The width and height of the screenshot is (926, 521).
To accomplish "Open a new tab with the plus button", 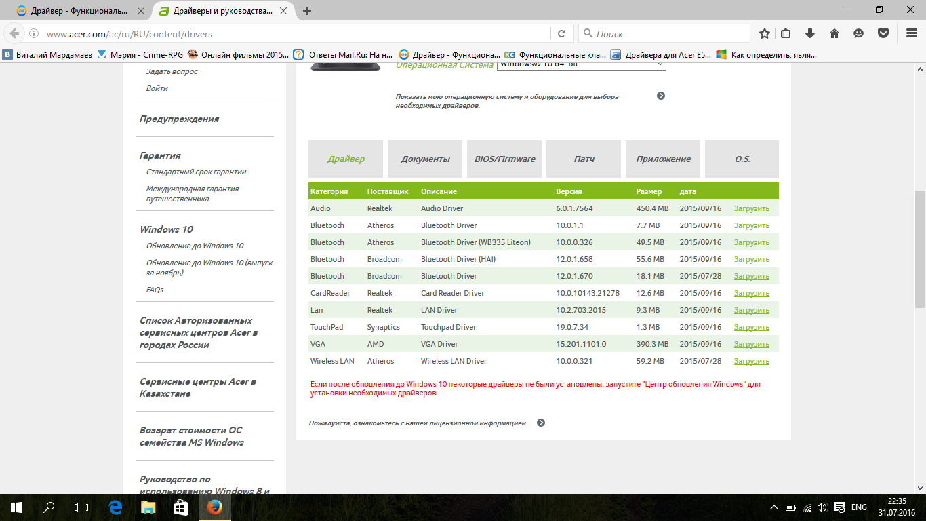I will point(307,10).
